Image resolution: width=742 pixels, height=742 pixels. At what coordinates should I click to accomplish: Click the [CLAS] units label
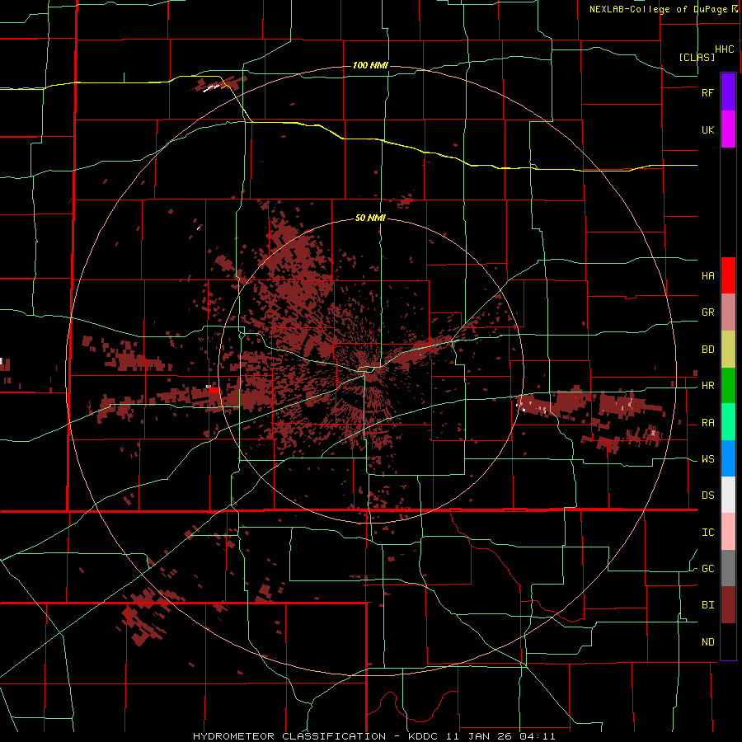(697, 57)
